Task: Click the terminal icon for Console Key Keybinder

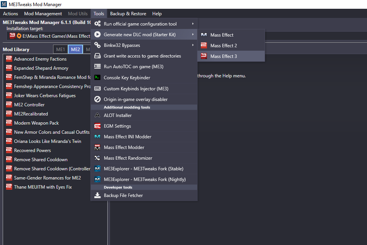Action: point(97,77)
